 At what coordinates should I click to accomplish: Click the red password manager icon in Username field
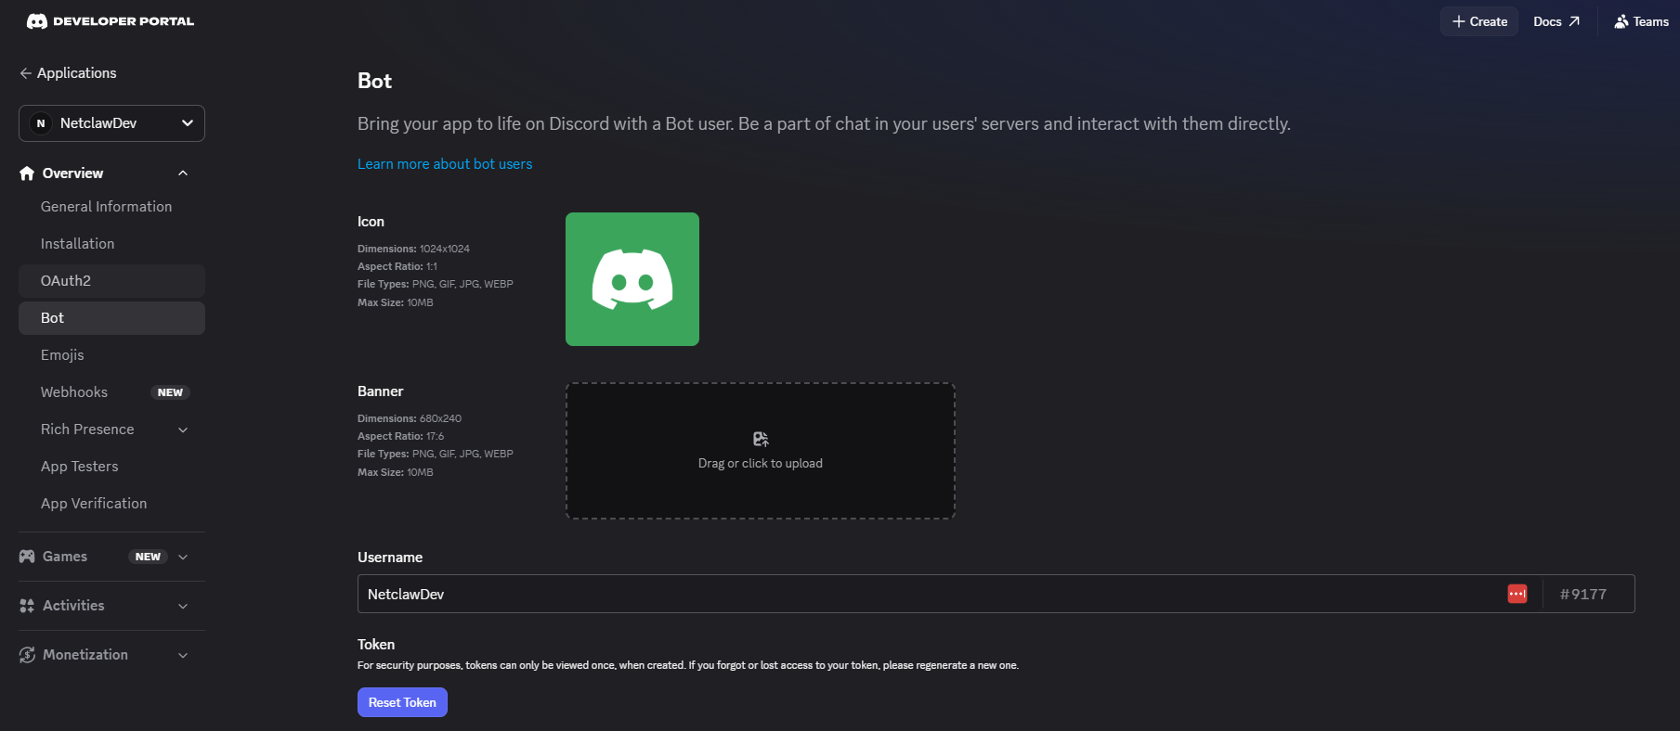click(x=1517, y=594)
